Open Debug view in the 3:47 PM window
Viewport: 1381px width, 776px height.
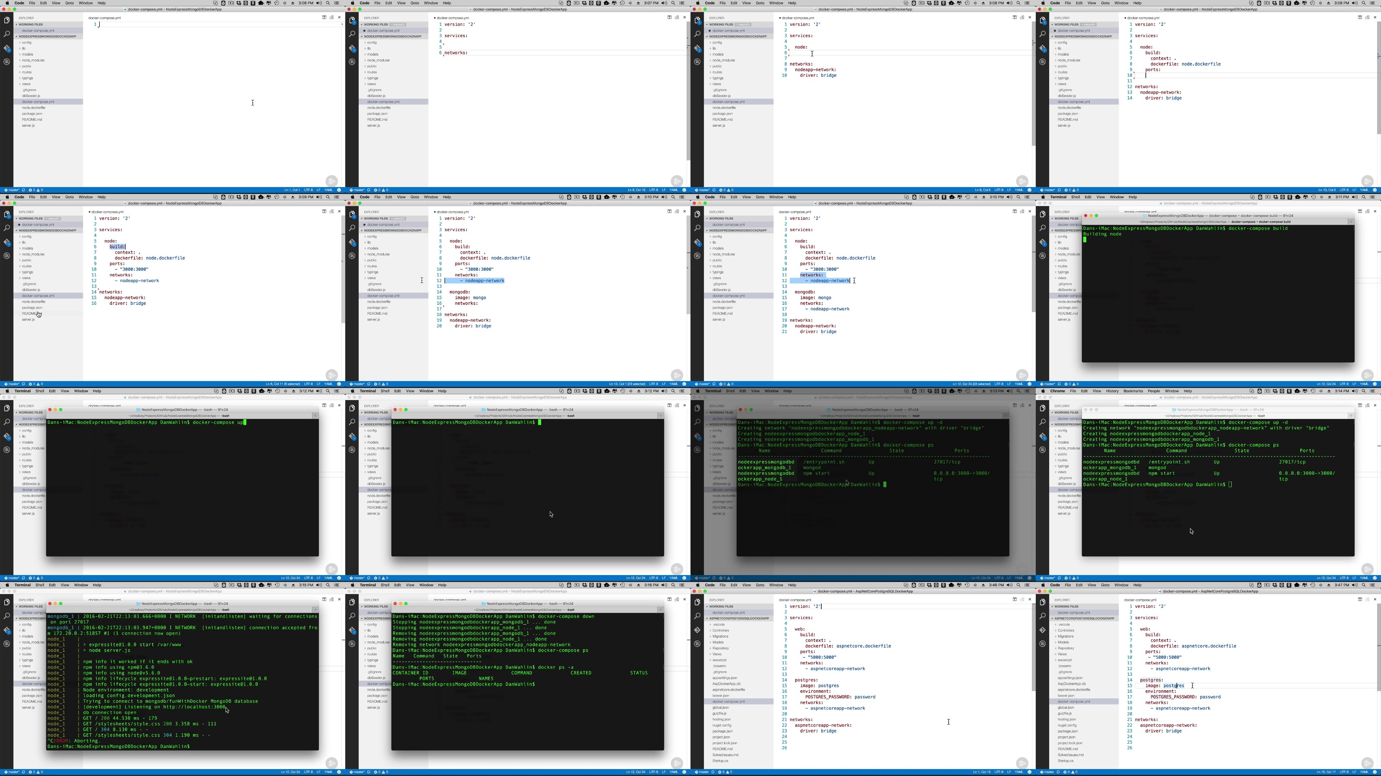[x=1042, y=644]
